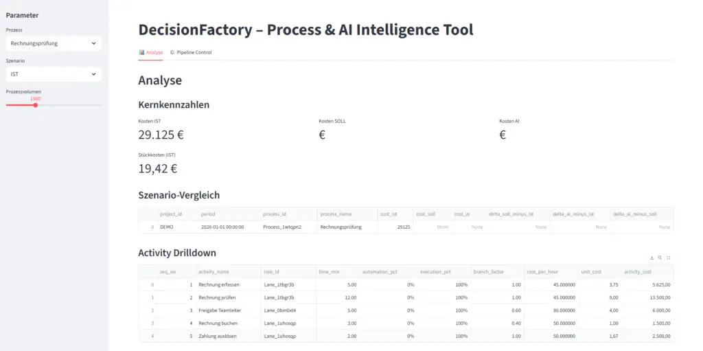Screen dimensions: 703x351
Task: Click the Prozessvolumen slider handle
Action: pyautogui.click(x=36, y=105)
